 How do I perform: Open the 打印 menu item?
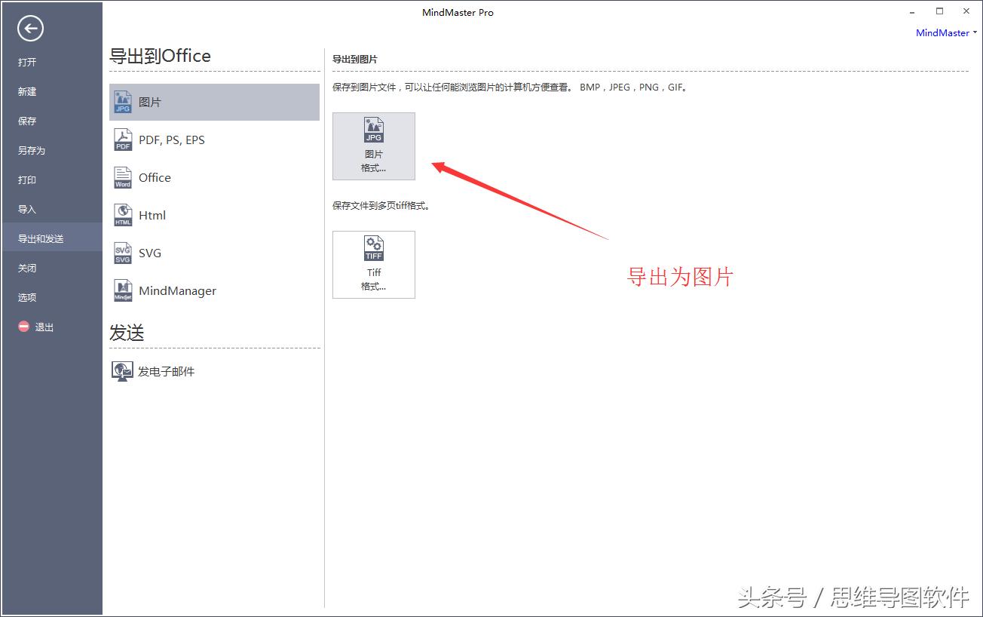(x=27, y=180)
